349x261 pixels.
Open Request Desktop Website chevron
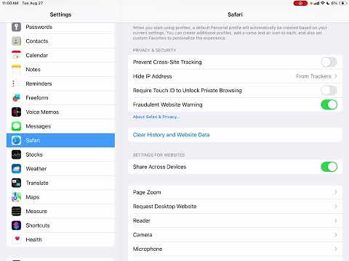[336, 207]
